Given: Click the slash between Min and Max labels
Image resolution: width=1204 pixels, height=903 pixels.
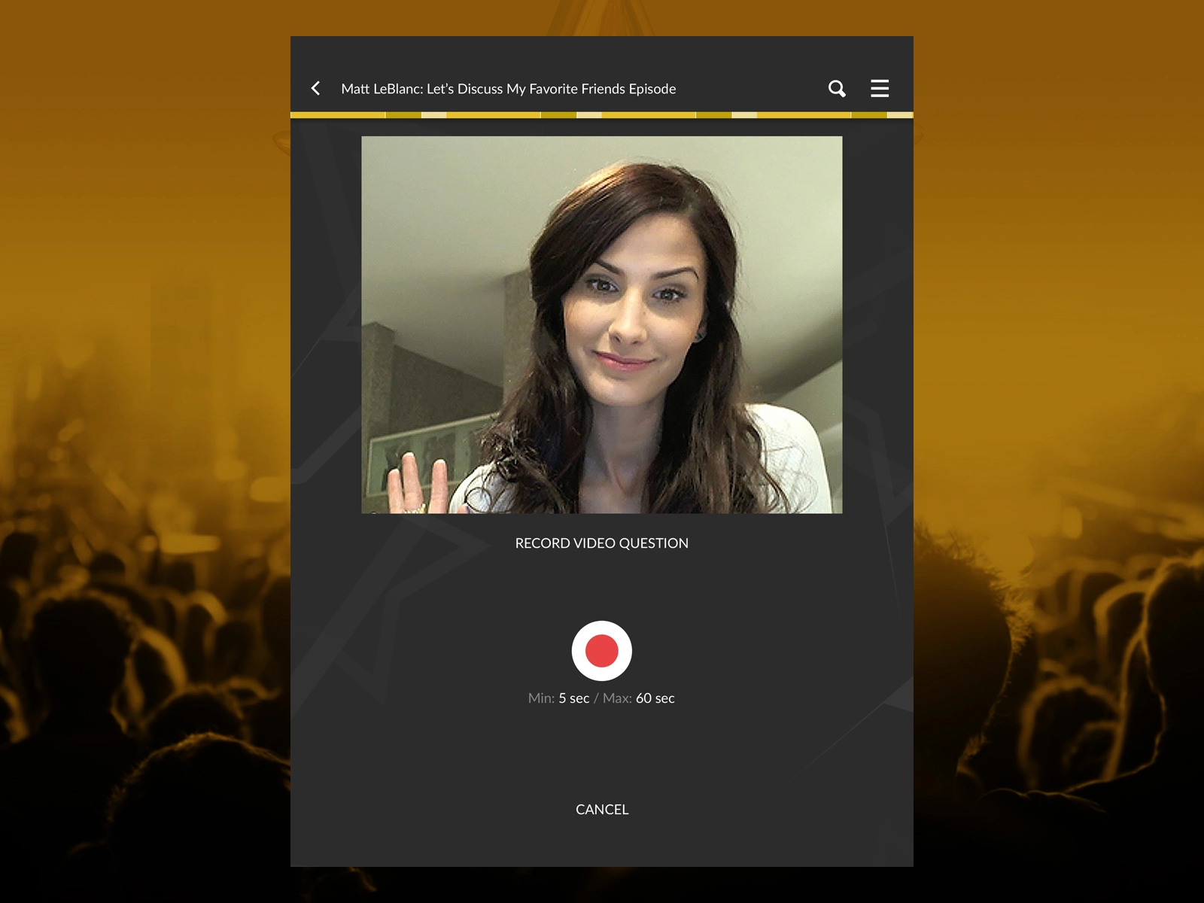Looking at the screenshot, I should coord(596,698).
